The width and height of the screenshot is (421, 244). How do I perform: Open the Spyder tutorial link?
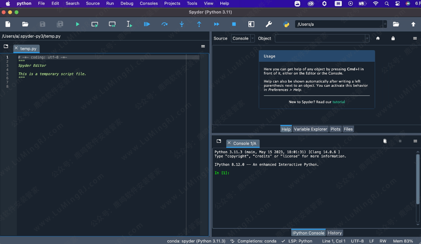pos(338,102)
